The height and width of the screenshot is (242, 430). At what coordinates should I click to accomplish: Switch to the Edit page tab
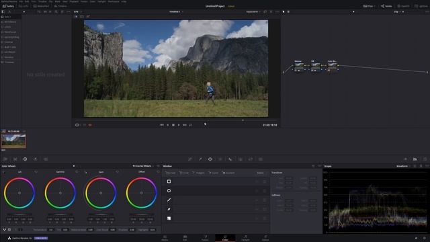pos(185,238)
